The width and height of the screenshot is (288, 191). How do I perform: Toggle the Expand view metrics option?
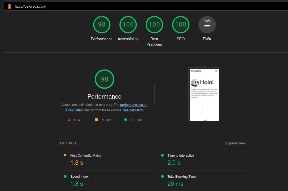(x=235, y=143)
